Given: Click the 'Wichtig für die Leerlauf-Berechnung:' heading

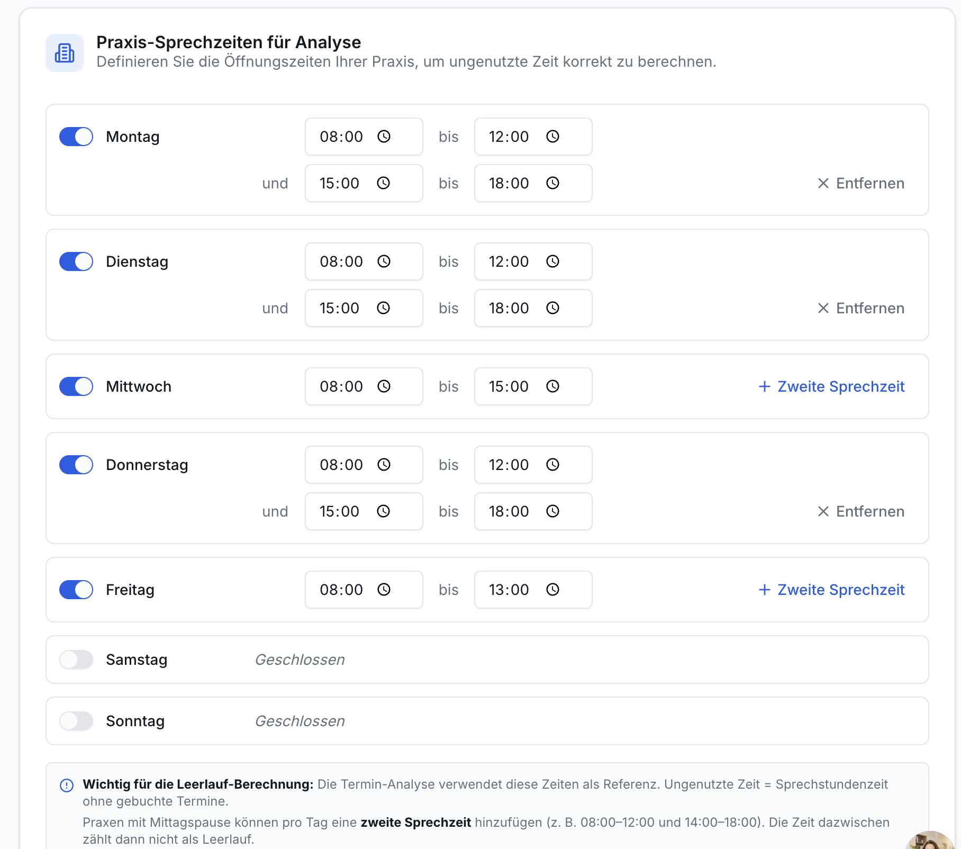Looking at the screenshot, I should pos(198,784).
